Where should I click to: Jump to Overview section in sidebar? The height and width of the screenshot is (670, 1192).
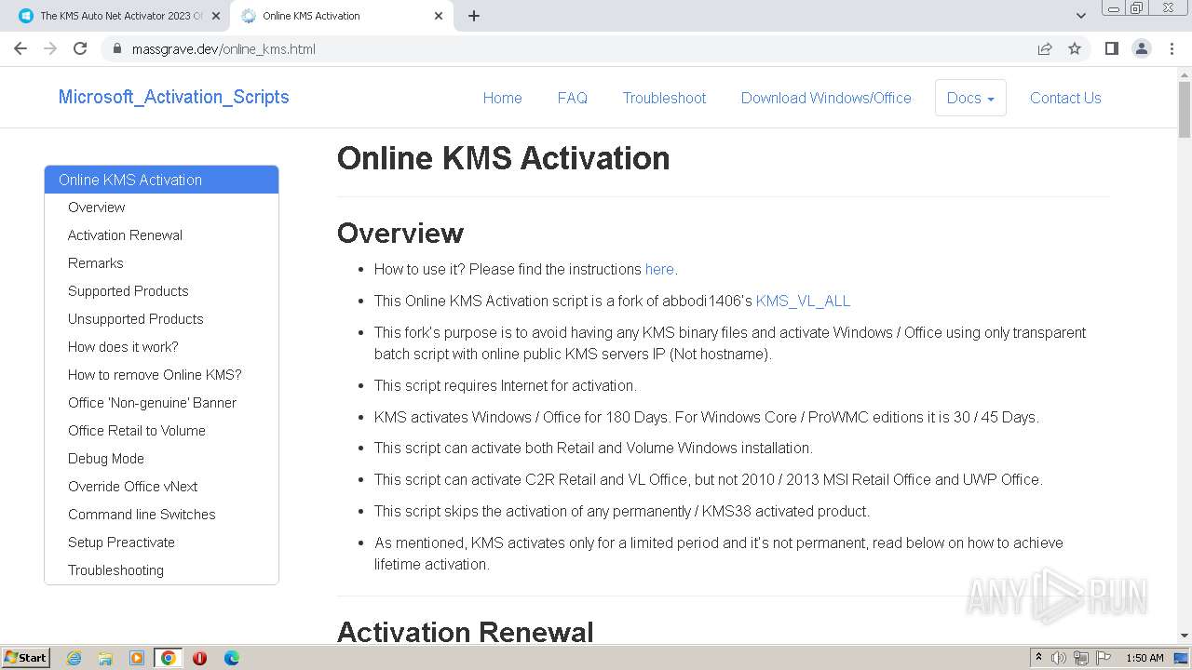[161, 208]
